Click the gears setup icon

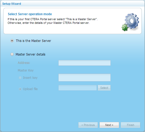tap(130, 22)
